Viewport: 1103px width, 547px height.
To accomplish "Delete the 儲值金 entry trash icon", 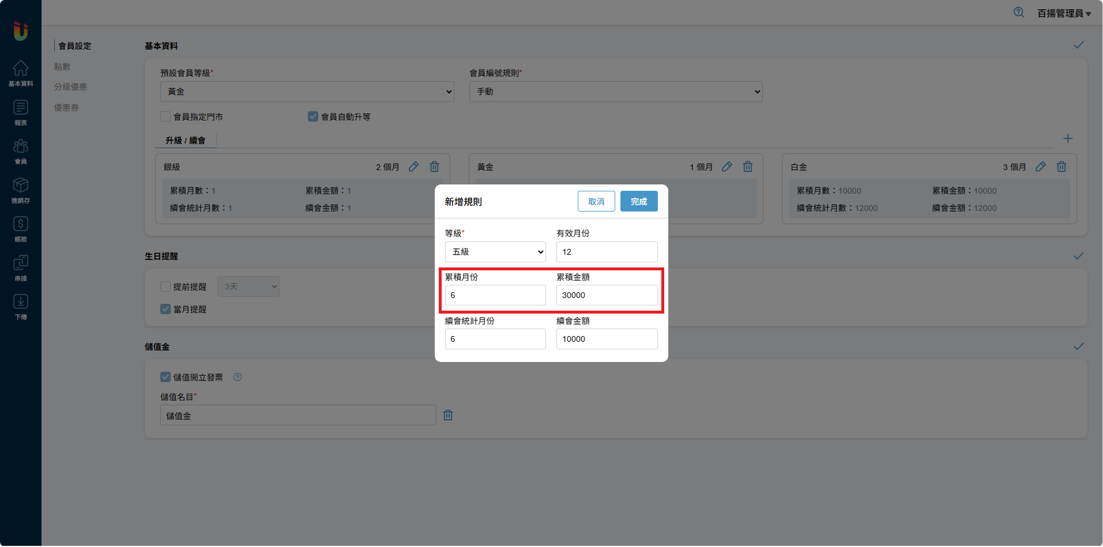I will click(x=447, y=415).
